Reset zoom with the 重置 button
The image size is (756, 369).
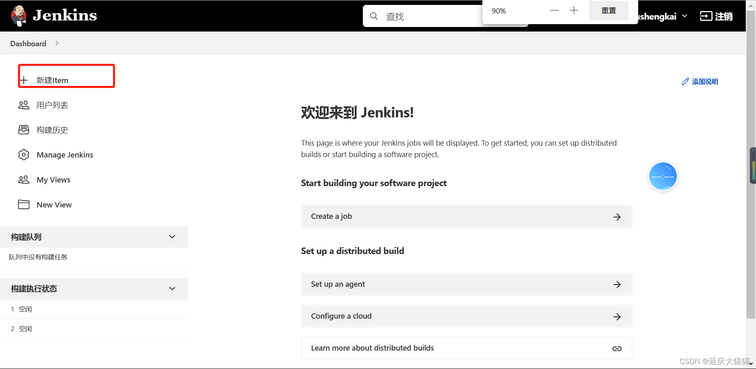(x=609, y=11)
